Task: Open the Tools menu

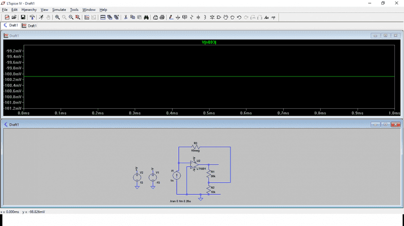Action: [74, 10]
